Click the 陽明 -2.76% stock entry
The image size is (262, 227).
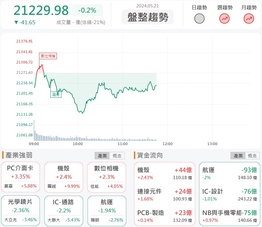click(107, 220)
